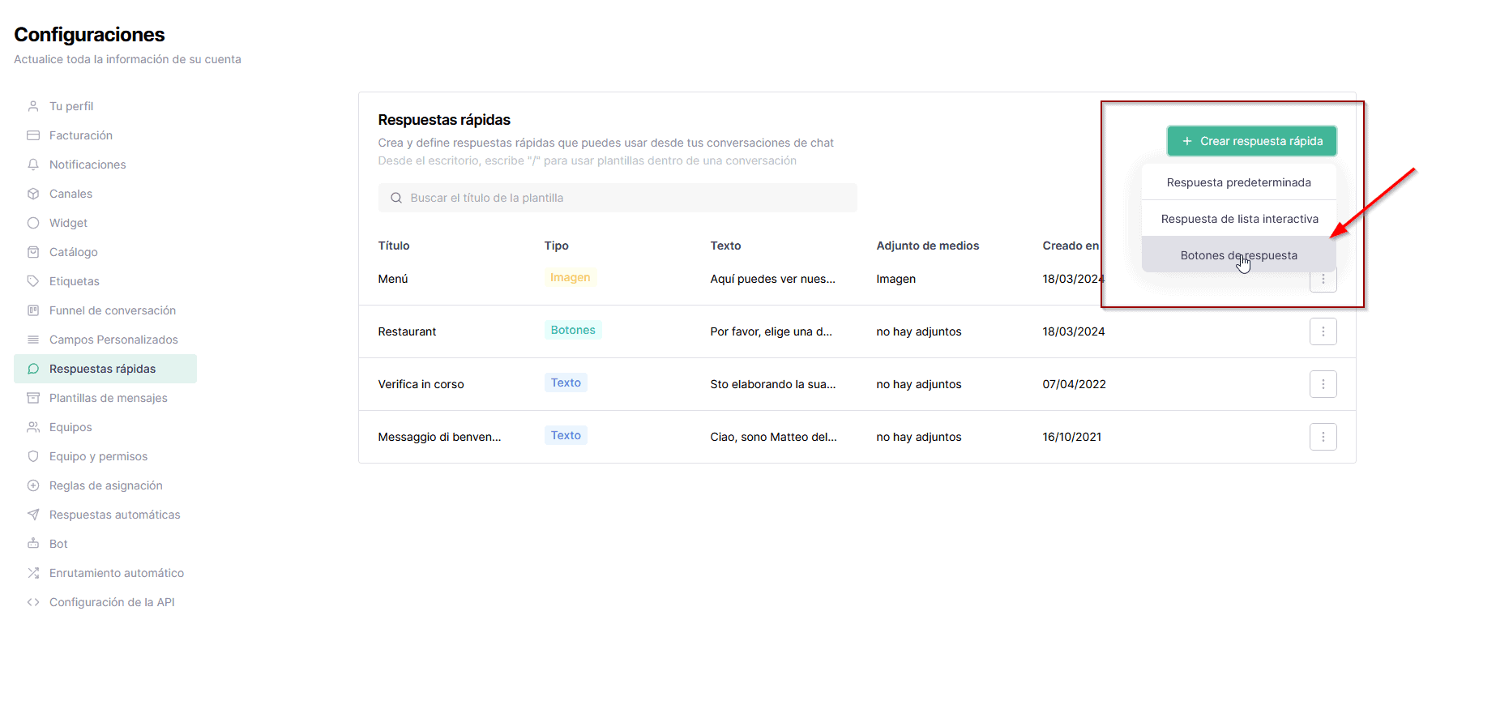Click the Plantillas de mensajes archive icon

click(x=33, y=398)
